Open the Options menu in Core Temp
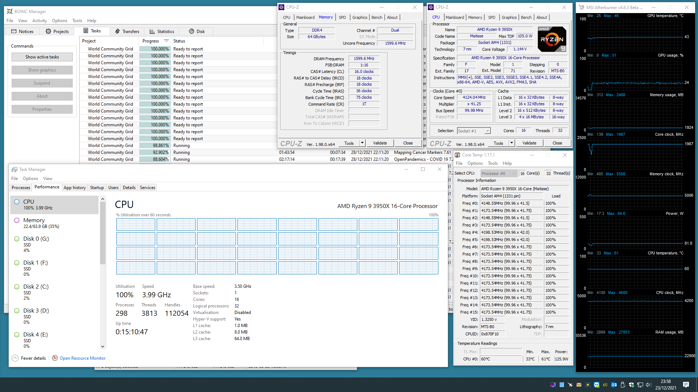Image resolution: width=698 pixels, height=392 pixels. 475,163
